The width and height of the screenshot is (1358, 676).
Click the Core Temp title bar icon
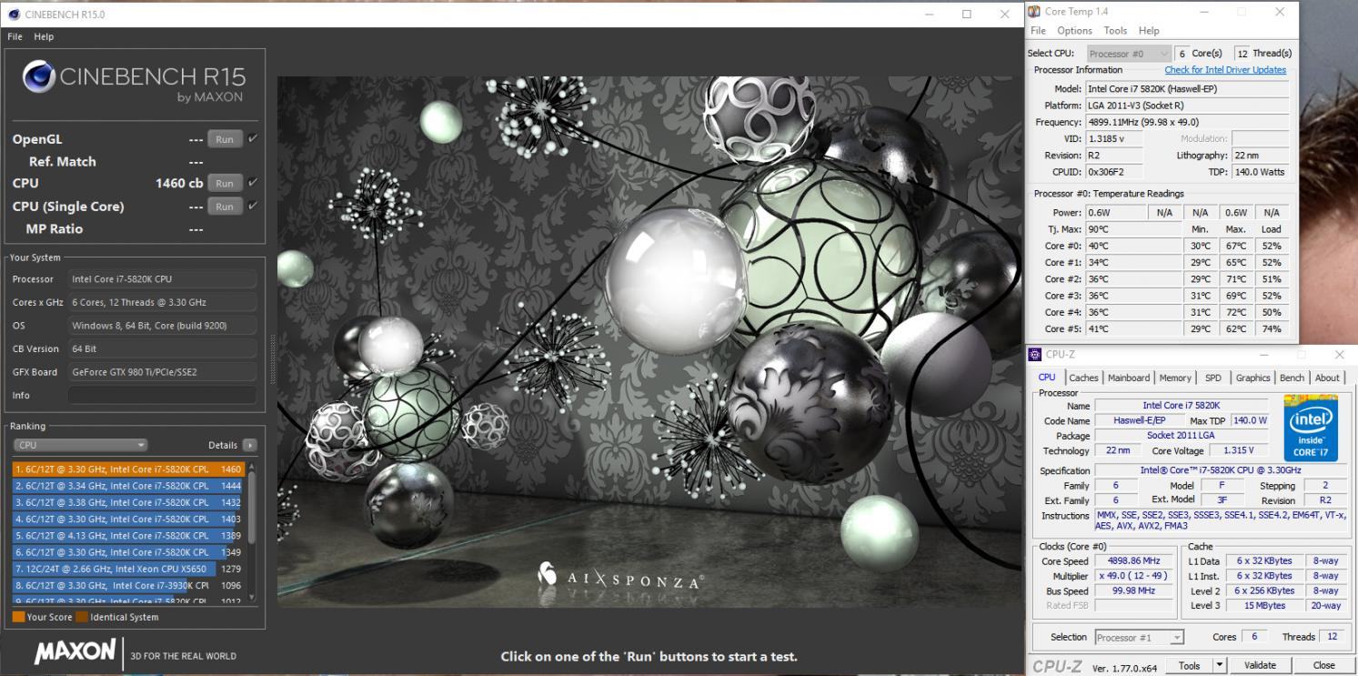coord(1034,12)
